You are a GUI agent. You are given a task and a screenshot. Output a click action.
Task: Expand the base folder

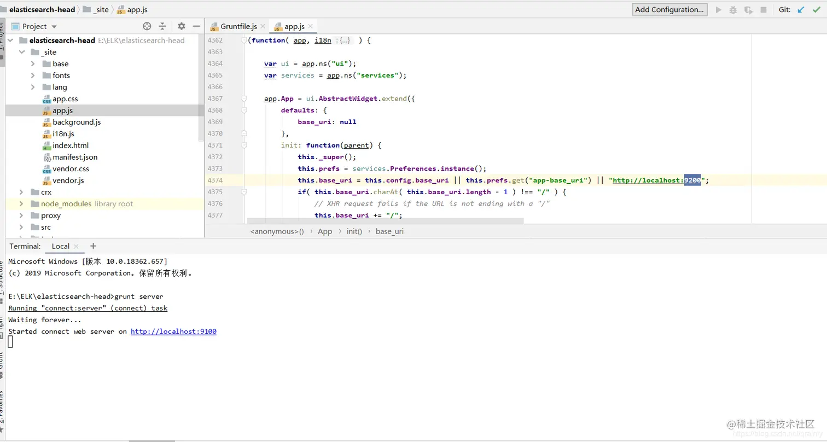tap(33, 63)
